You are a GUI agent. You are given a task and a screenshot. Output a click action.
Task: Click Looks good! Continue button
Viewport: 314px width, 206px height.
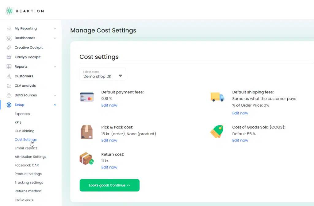click(109, 185)
